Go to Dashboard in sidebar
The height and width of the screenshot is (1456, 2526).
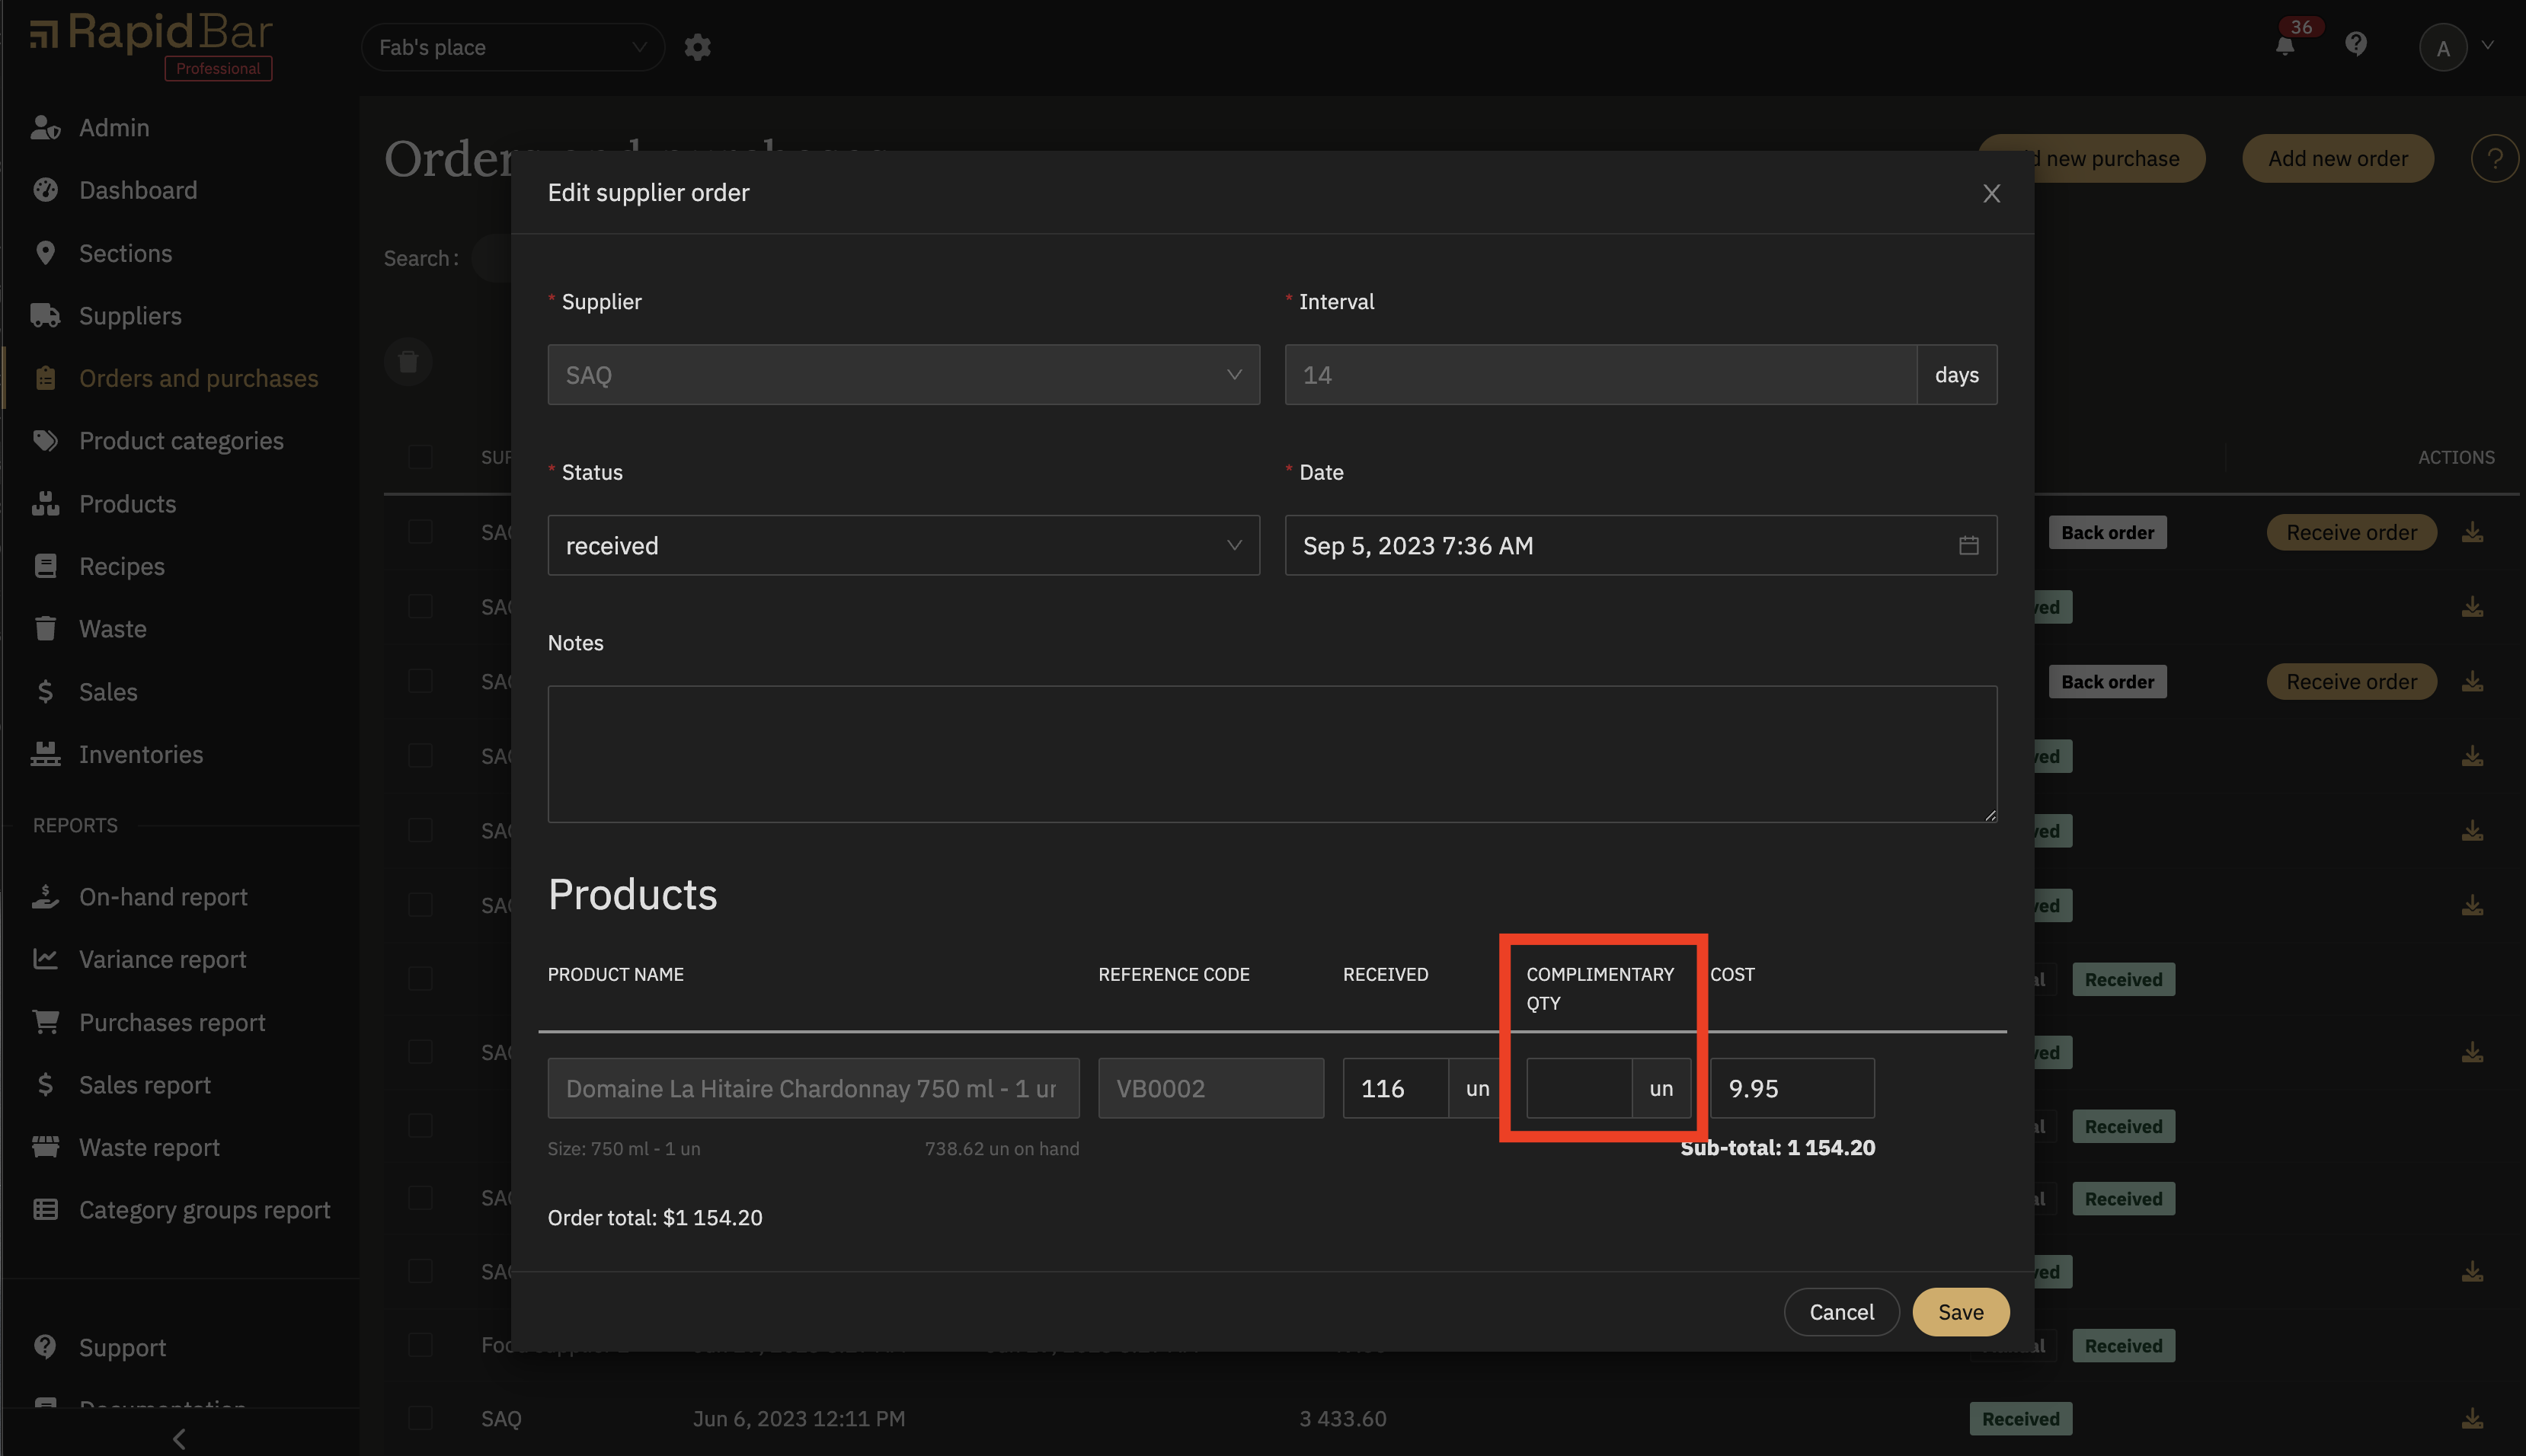tap(138, 190)
